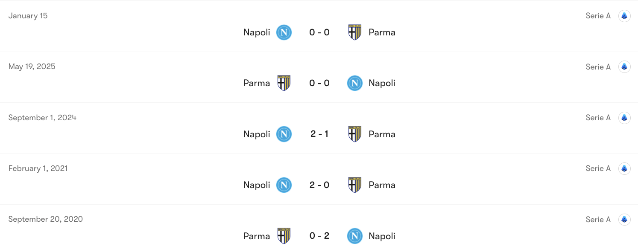This screenshot has height=249, width=638.
Task: Open the Serie A league logo for May 19, 2025
Action: [x=624, y=67]
